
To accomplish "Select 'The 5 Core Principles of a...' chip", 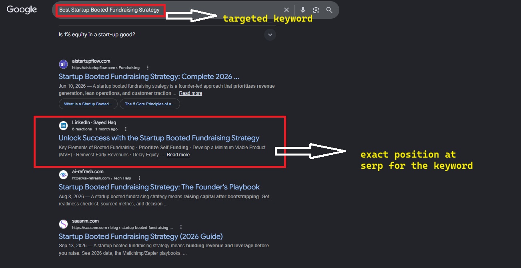I will pyautogui.click(x=150, y=104).
